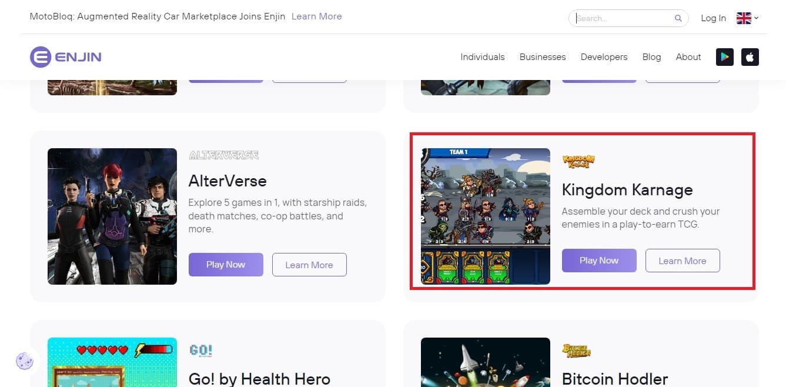Click the Enjin logo in header
Screen dimensions: 786x387
(66, 57)
